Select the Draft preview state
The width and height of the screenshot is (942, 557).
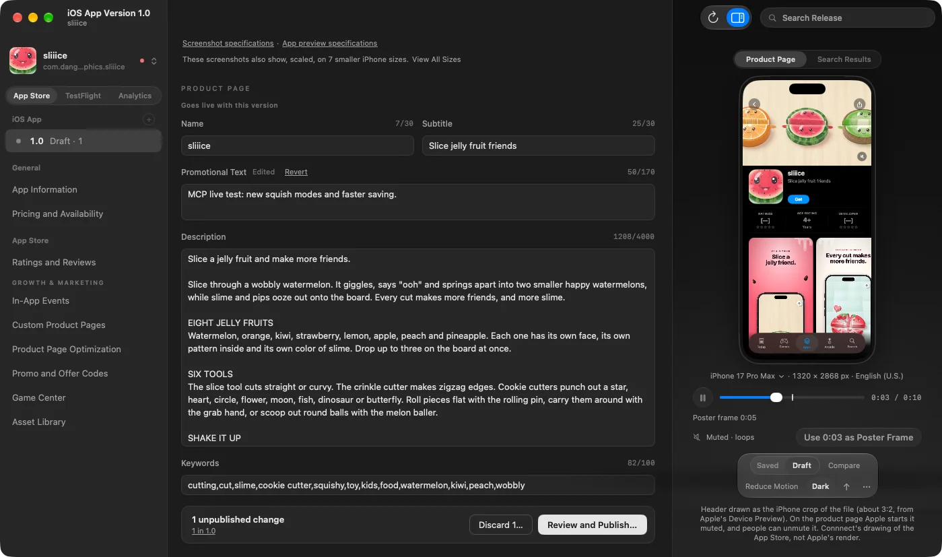801,465
